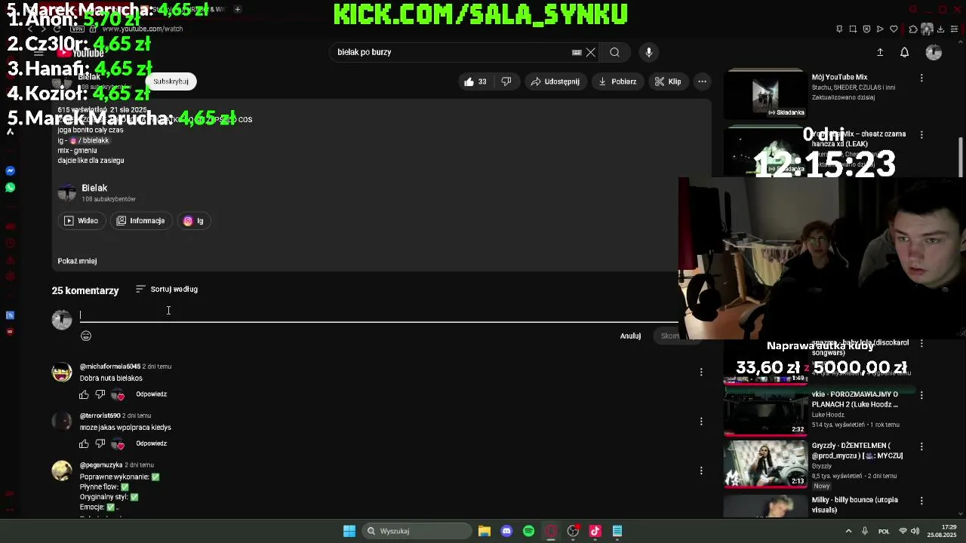966x543 pixels.
Task: Dislike the comment 'moze jakas wpolpraca kiedys'
Action: [100, 443]
